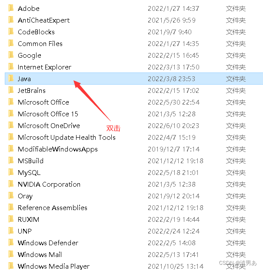
Task: Click the Windows Defender folder icon
Action: tap(11, 242)
